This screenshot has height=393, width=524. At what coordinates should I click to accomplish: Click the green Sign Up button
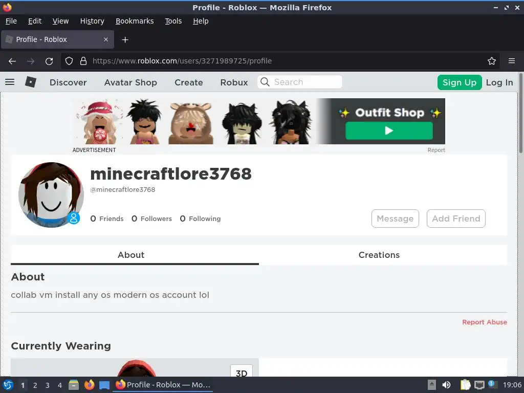point(460,82)
